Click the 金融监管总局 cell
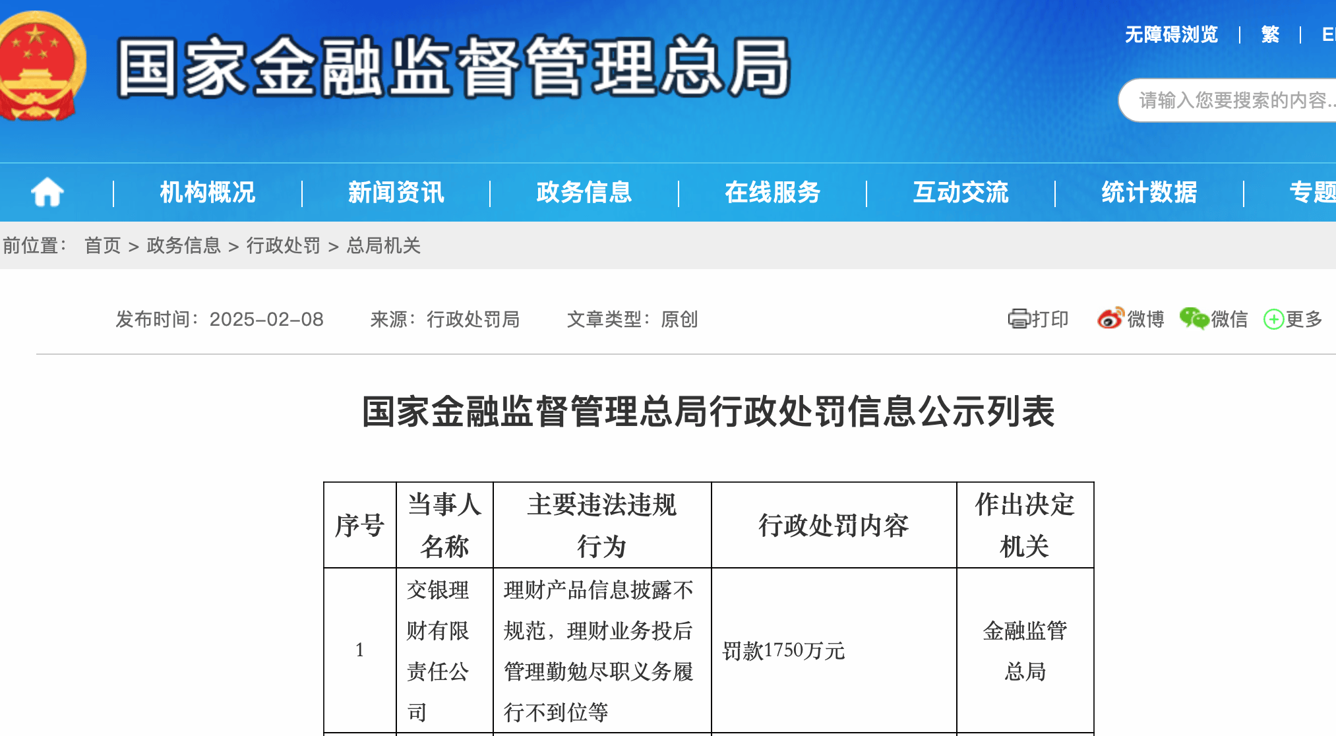This screenshot has width=1336, height=736. coord(1025,650)
